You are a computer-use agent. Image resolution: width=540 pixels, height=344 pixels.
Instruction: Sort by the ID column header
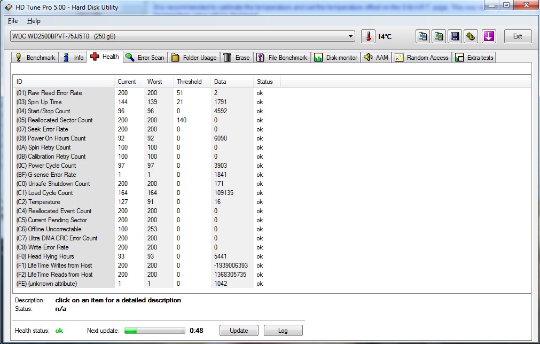pos(64,82)
